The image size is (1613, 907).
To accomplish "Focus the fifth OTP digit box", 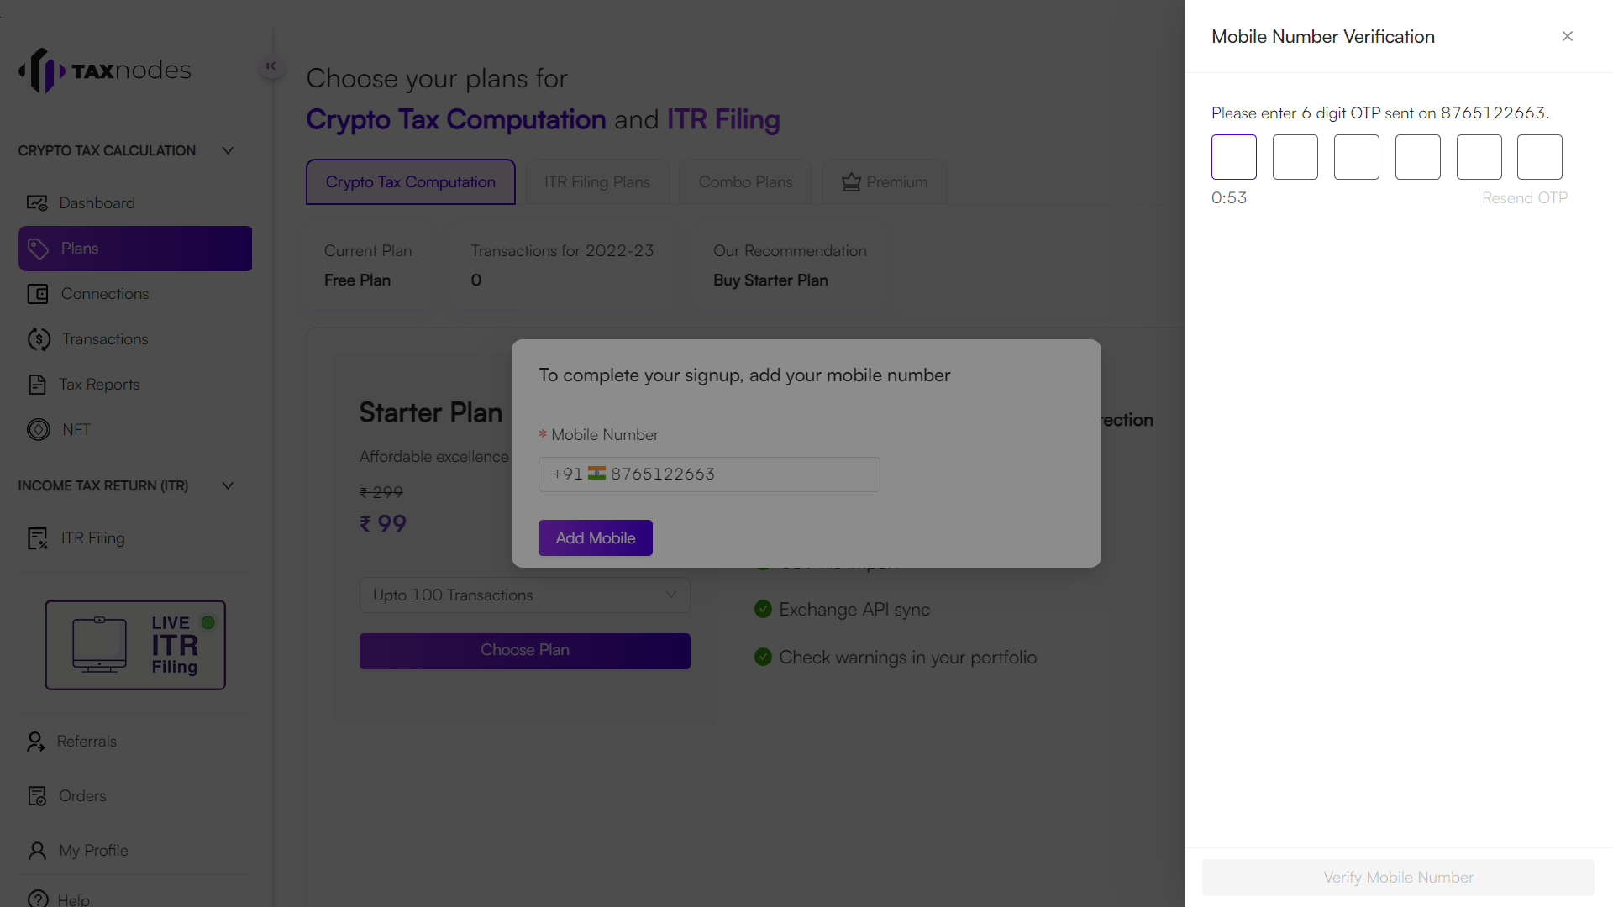I will pyautogui.click(x=1479, y=157).
